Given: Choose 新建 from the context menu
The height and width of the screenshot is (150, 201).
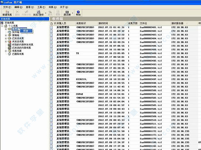Looking at the screenshot, I should 26,31.
